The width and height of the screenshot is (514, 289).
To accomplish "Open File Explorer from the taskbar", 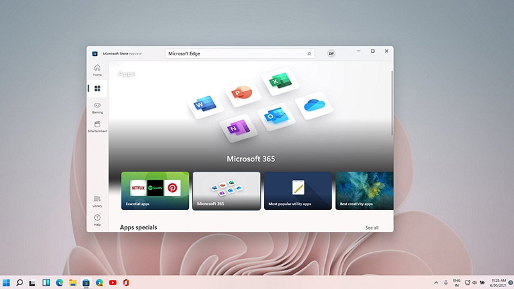I will point(73,283).
